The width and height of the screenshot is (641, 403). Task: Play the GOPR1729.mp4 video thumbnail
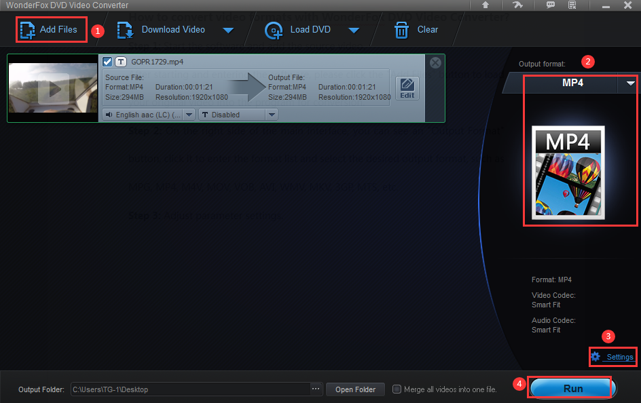click(54, 89)
